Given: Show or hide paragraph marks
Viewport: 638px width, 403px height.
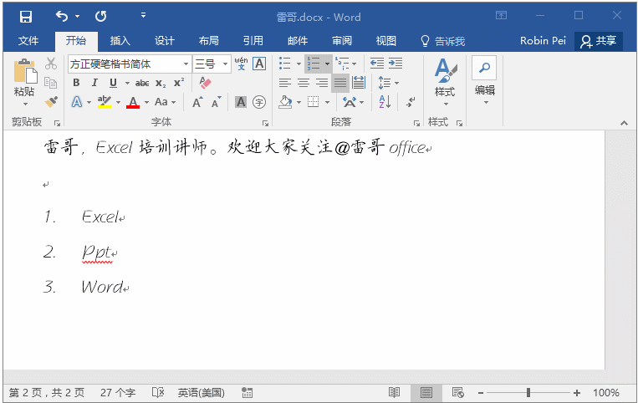Looking at the screenshot, I should [411, 102].
